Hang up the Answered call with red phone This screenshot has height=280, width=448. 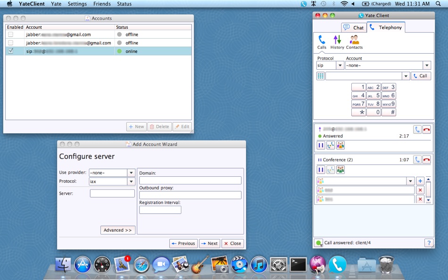click(427, 130)
